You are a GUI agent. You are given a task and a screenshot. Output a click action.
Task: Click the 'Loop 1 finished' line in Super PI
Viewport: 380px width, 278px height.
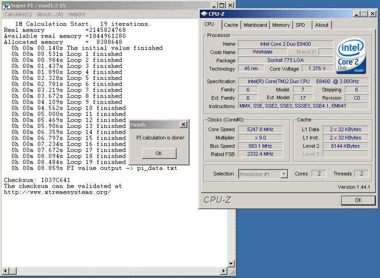point(67,54)
